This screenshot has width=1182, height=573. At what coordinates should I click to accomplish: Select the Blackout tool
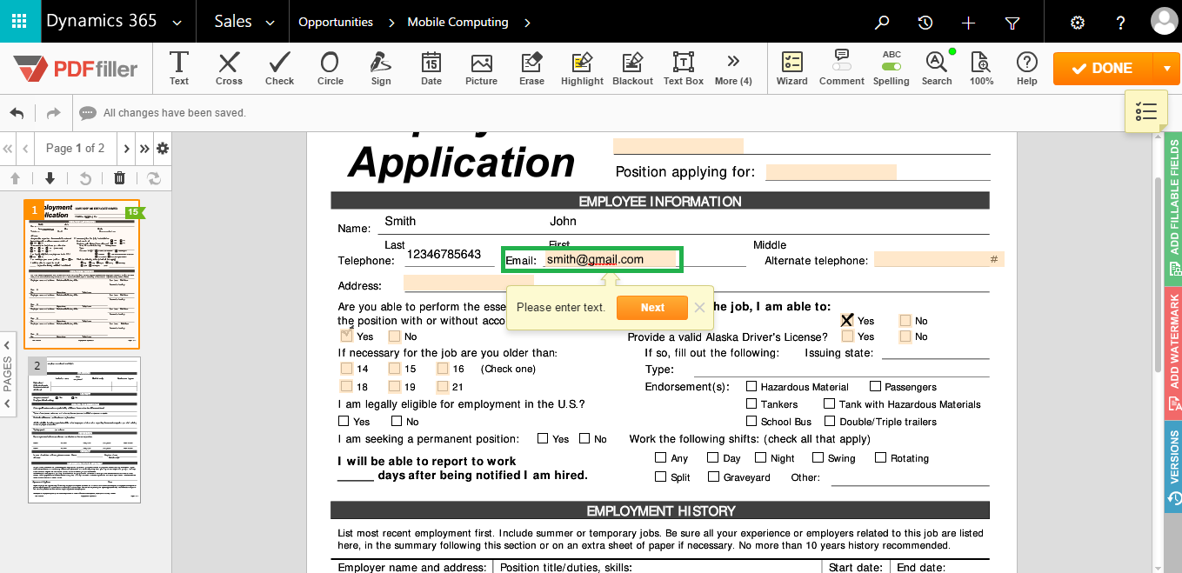coord(632,68)
